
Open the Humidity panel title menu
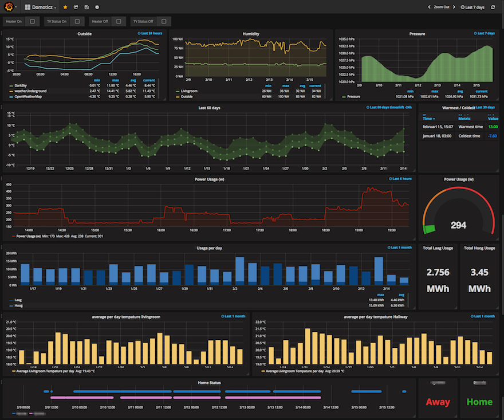click(x=251, y=34)
